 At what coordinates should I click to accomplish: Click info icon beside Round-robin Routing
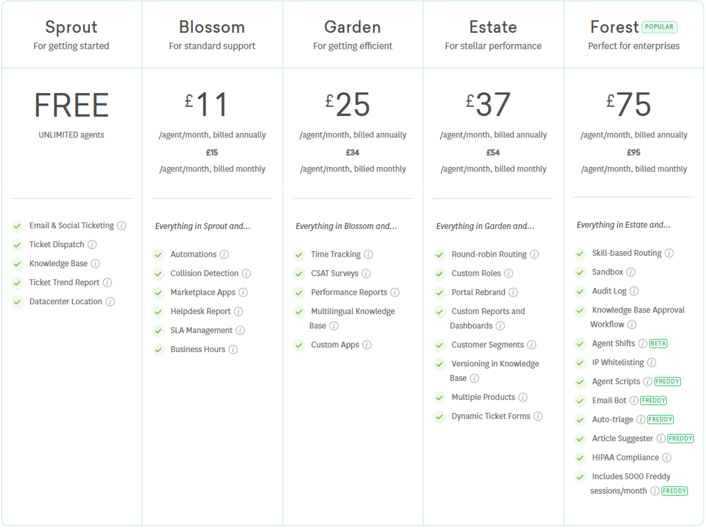pos(534,254)
